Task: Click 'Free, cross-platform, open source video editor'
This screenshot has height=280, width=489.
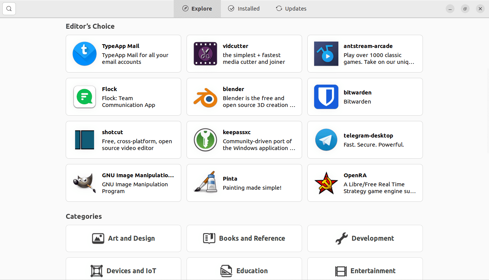Action: (137, 145)
